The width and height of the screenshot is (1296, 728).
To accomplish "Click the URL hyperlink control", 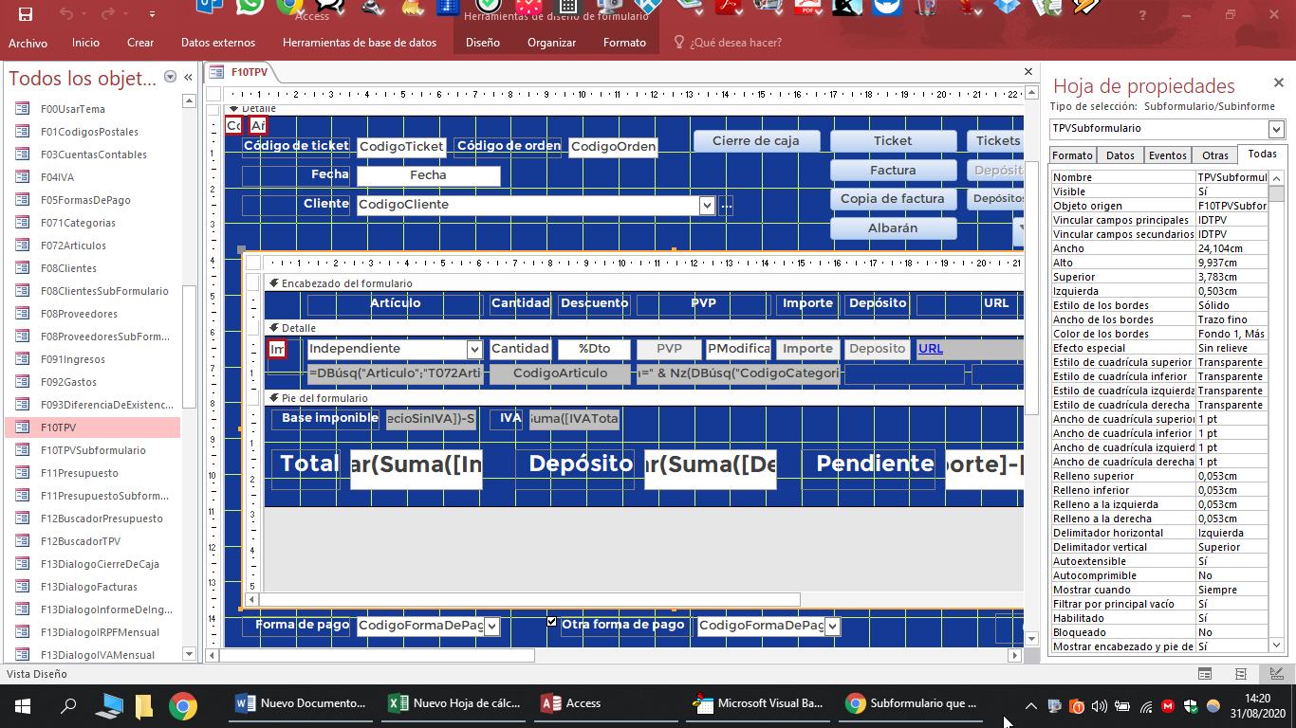I will click(x=970, y=349).
